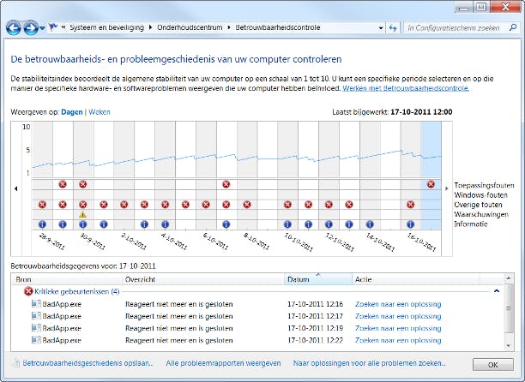Sort by the Bron column header
Viewport: 525px width, 382px height.
point(67,279)
